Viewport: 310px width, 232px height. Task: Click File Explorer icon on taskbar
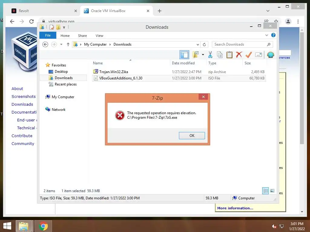pos(24,226)
